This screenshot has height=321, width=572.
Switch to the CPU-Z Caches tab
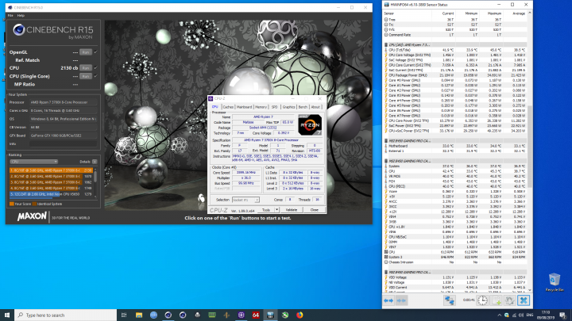pos(228,107)
